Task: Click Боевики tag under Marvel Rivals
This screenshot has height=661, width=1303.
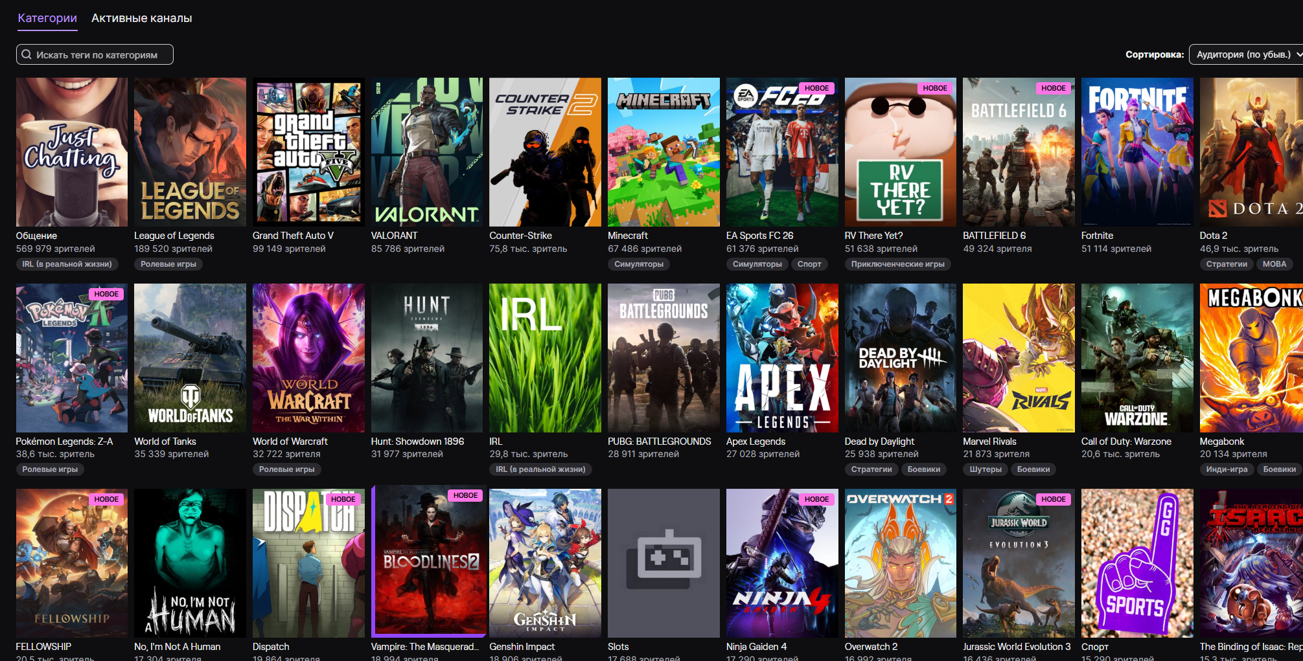Action: [x=1033, y=469]
